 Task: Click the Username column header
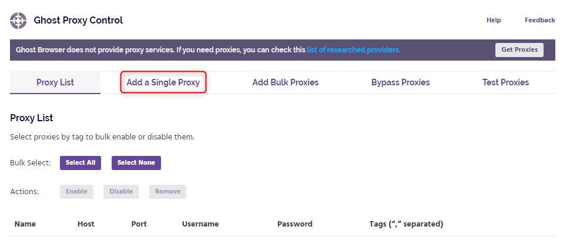pos(200,224)
